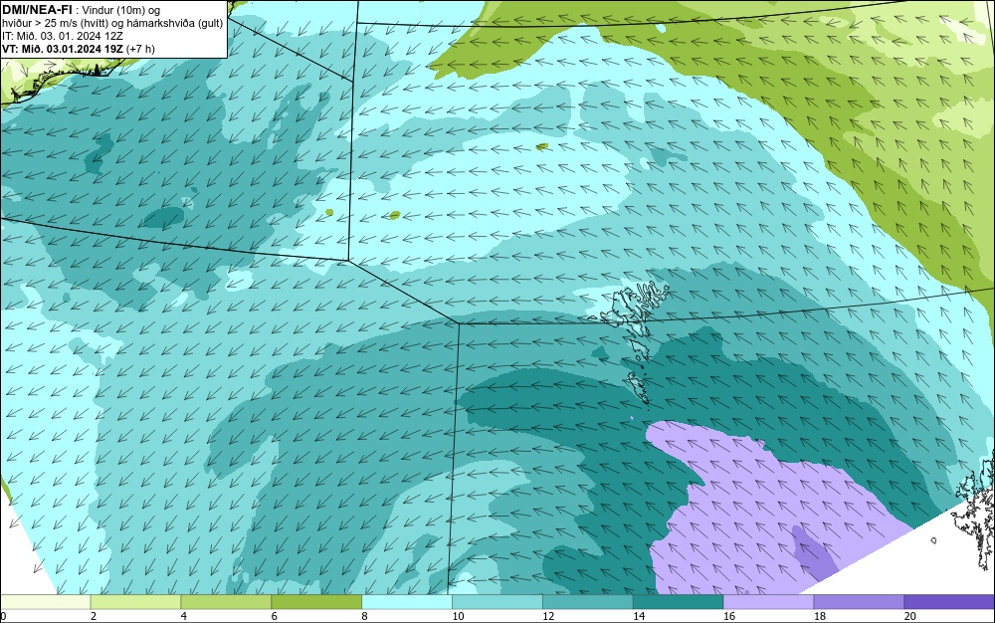Click the 10–12 m/s light teal legend swatch
The width and height of the screenshot is (995, 623).
(x=497, y=602)
